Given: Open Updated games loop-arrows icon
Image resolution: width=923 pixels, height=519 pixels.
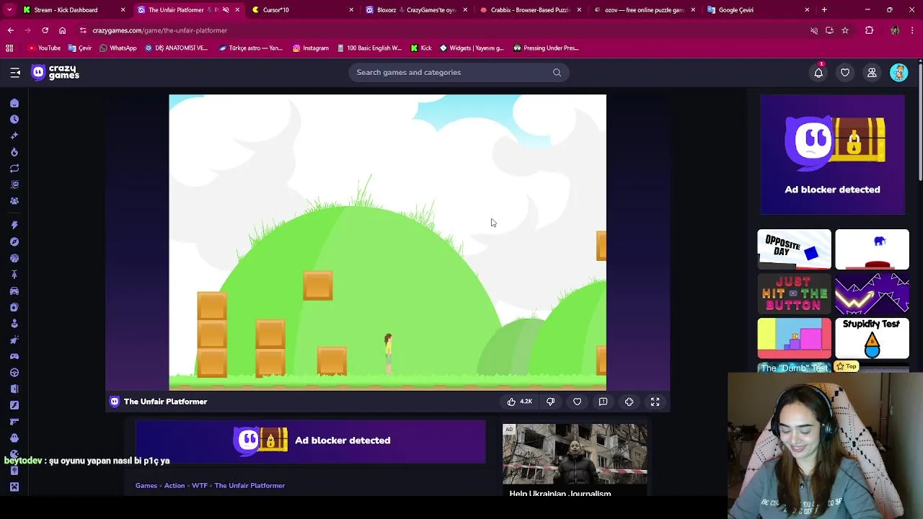Looking at the screenshot, I should [x=14, y=168].
